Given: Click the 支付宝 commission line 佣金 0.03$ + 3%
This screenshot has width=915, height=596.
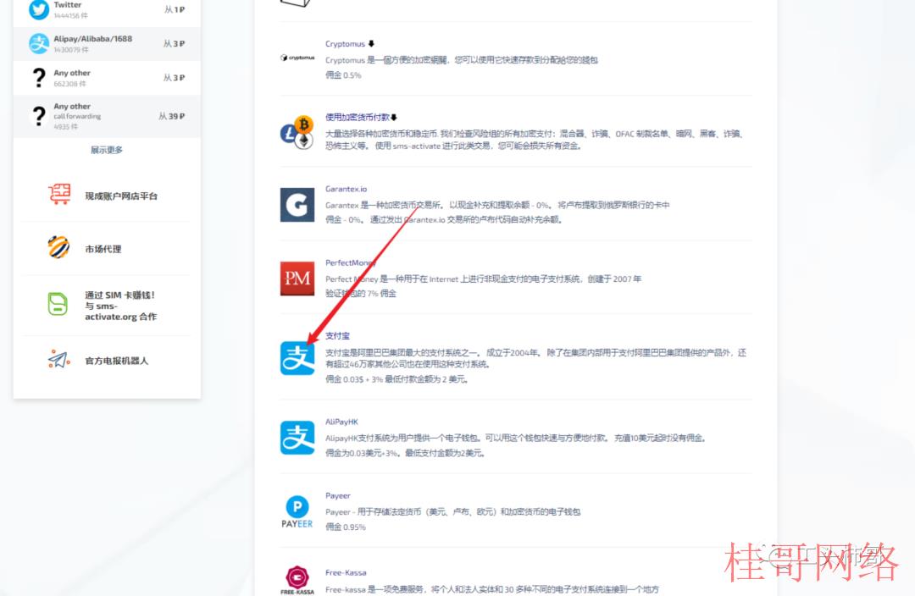Looking at the screenshot, I should [x=396, y=379].
